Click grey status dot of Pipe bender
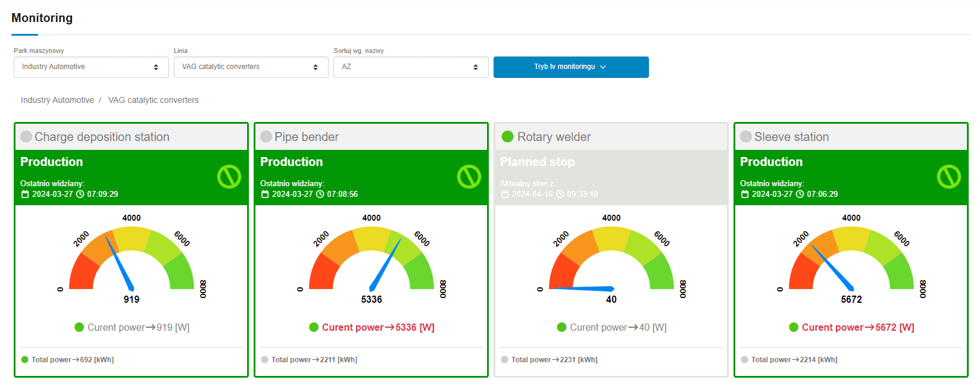Image resolution: width=980 pixels, height=389 pixels. tap(266, 137)
